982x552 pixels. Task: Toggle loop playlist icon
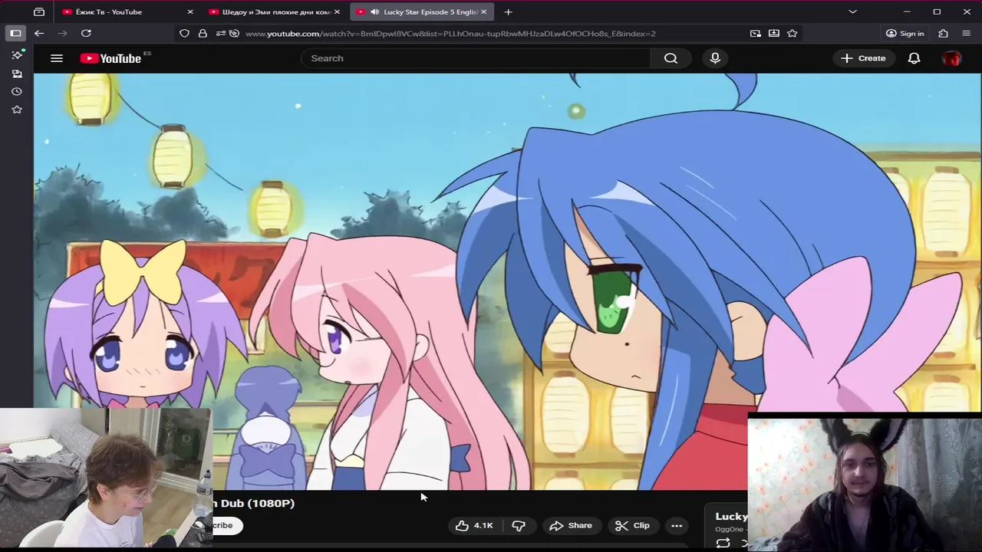[x=723, y=543]
